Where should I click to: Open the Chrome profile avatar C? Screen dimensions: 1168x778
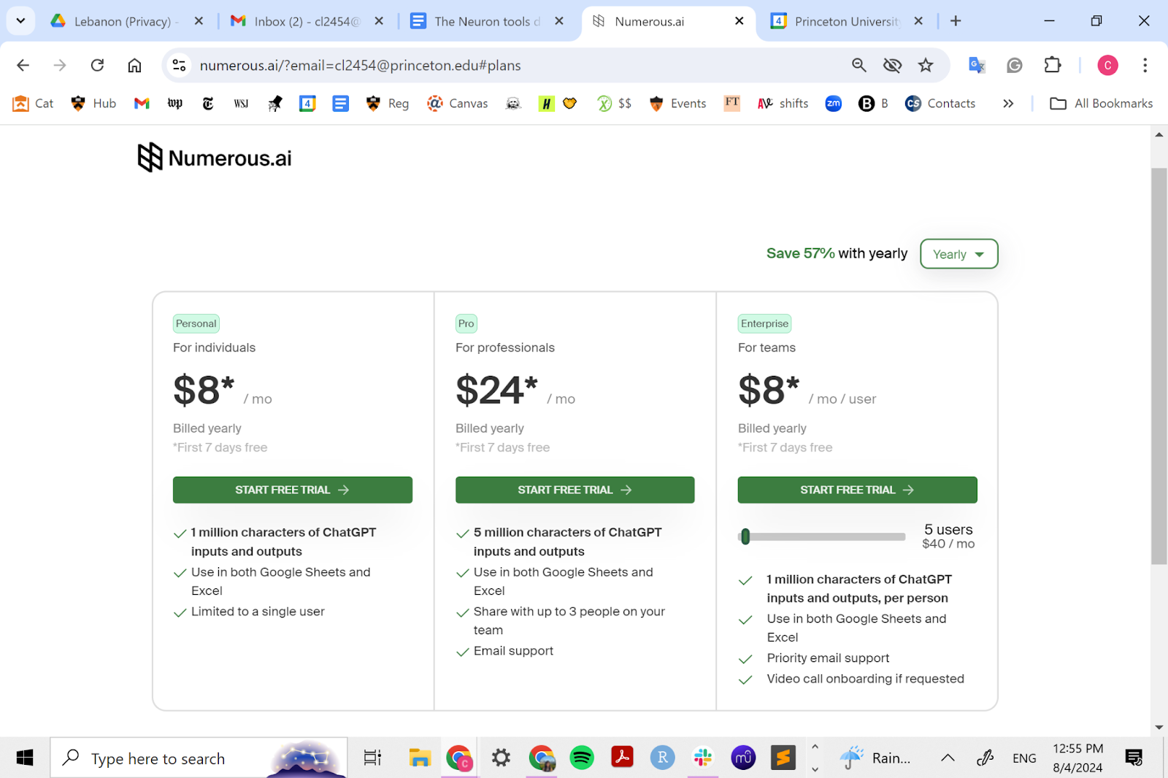coord(1107,66)
